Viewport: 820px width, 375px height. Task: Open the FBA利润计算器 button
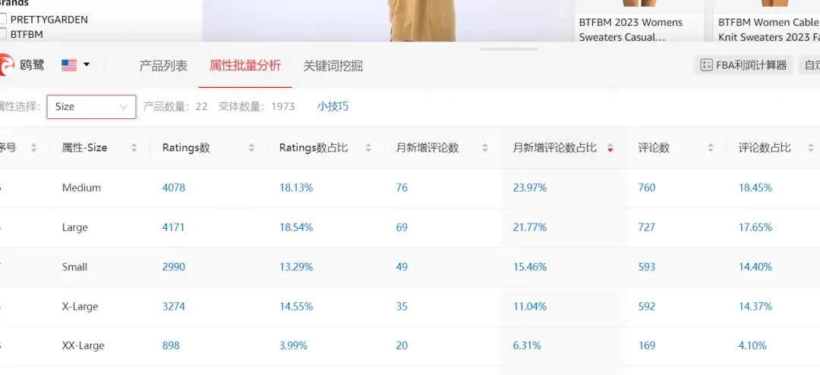coord(743,65)
